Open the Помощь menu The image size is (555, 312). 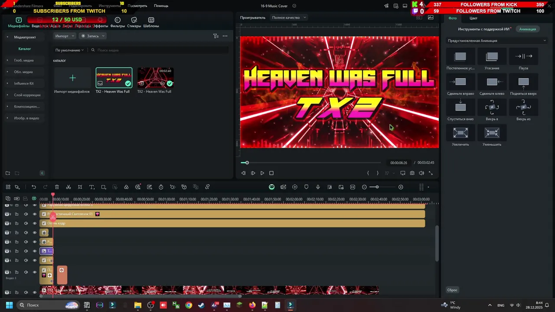pyautogui.click(x=161, y=6)
